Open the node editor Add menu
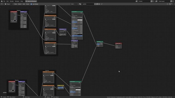This screenshot has height=98, width=175. click(24, 4)
